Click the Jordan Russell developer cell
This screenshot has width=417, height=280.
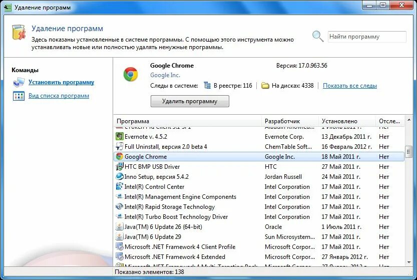[x=283, y=177]
